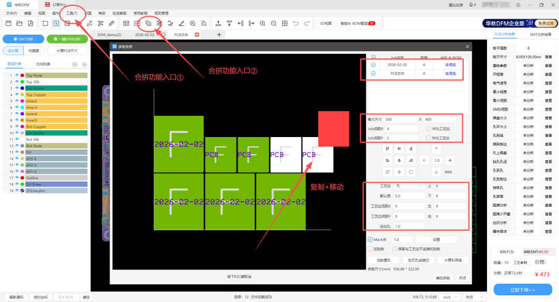The width and height of the screenshot is (559, 302).
Task: Click the move crosshair icon in dialog
Action: coord(399,172)
